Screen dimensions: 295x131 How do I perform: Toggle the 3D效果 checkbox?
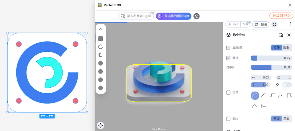[x=228, y=48]
